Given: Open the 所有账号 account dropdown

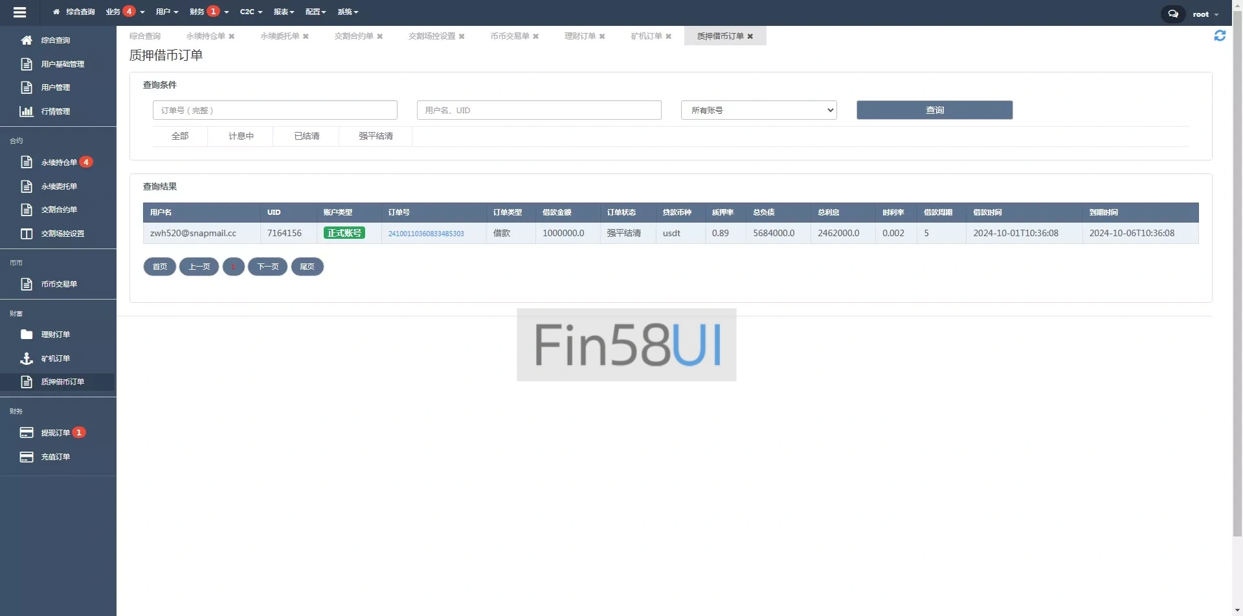Looking at the screenshot, I should click(758, 110).
